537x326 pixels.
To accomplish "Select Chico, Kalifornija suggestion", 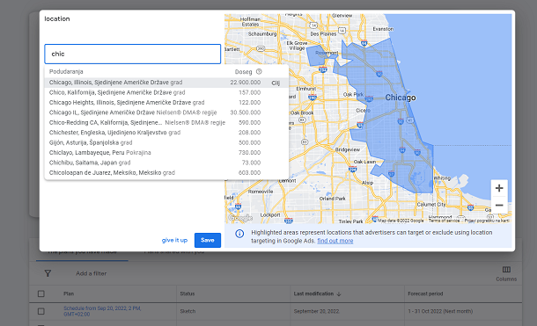I will [166, 92].
